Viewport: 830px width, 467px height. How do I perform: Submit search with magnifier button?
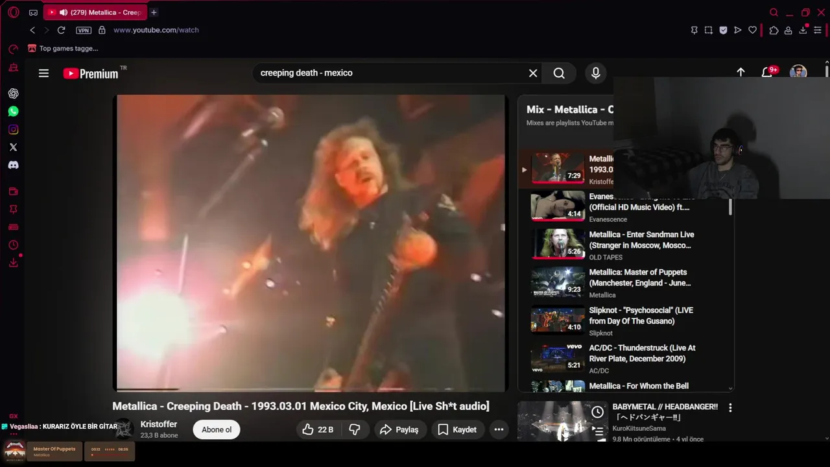[x=559, y=73]
